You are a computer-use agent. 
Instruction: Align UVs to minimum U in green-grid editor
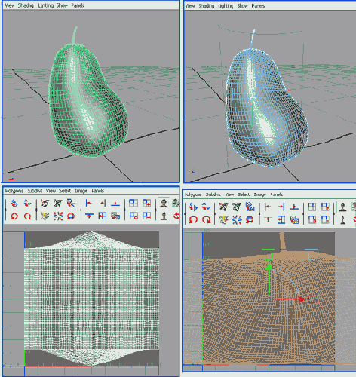point(89,203)
